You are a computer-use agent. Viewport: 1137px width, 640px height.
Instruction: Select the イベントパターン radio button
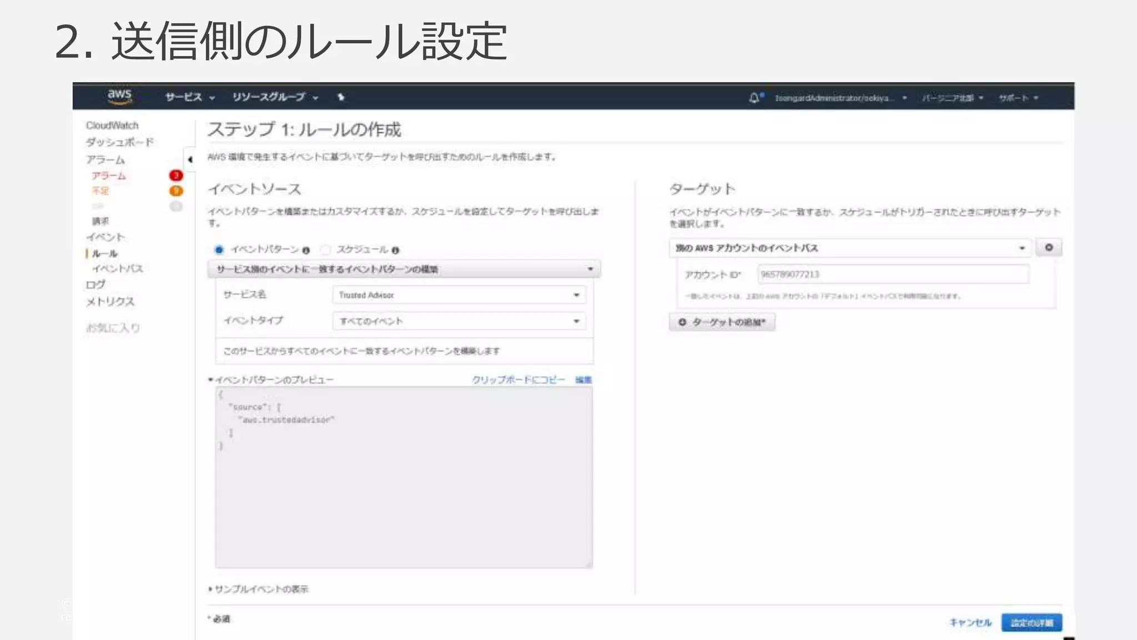point(219,250)
